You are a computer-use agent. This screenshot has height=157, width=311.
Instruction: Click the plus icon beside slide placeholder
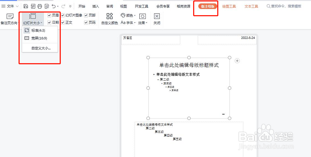click(x=237, y=61)
